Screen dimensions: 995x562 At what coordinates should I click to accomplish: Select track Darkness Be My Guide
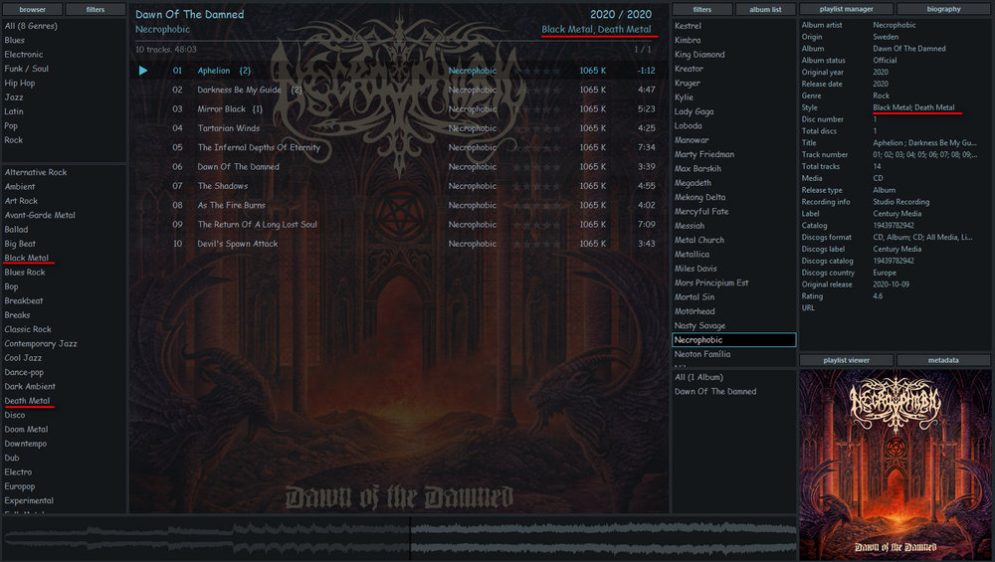(400, 90)
